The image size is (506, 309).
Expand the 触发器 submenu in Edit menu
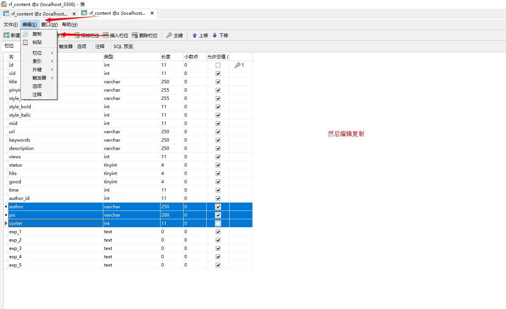click(39, 78)
